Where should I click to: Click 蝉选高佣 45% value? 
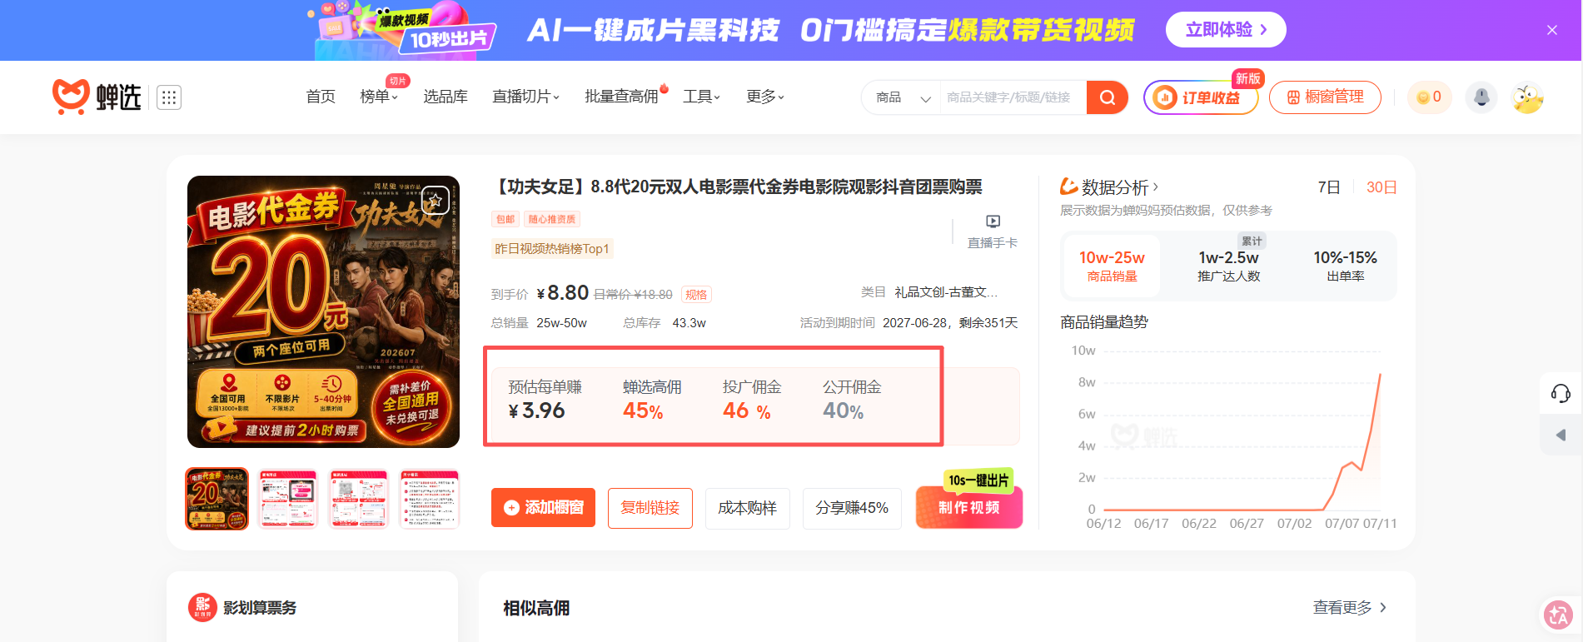click(643, 411)
